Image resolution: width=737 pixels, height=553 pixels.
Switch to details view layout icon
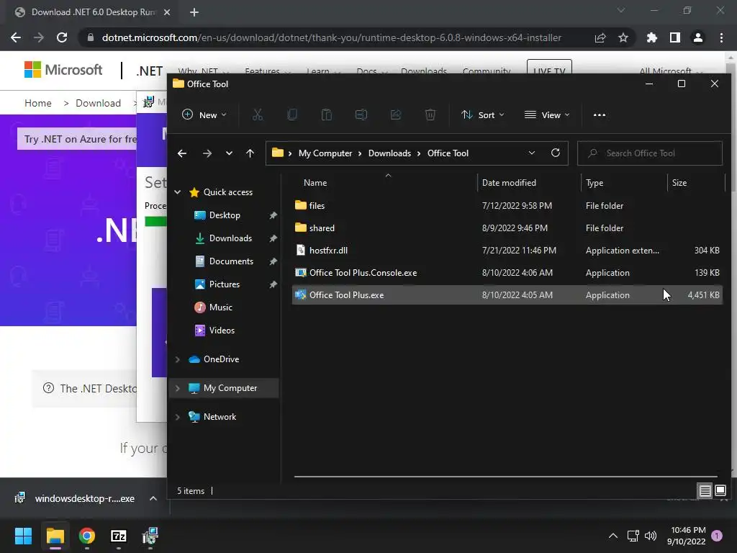[x=705, y=491]
